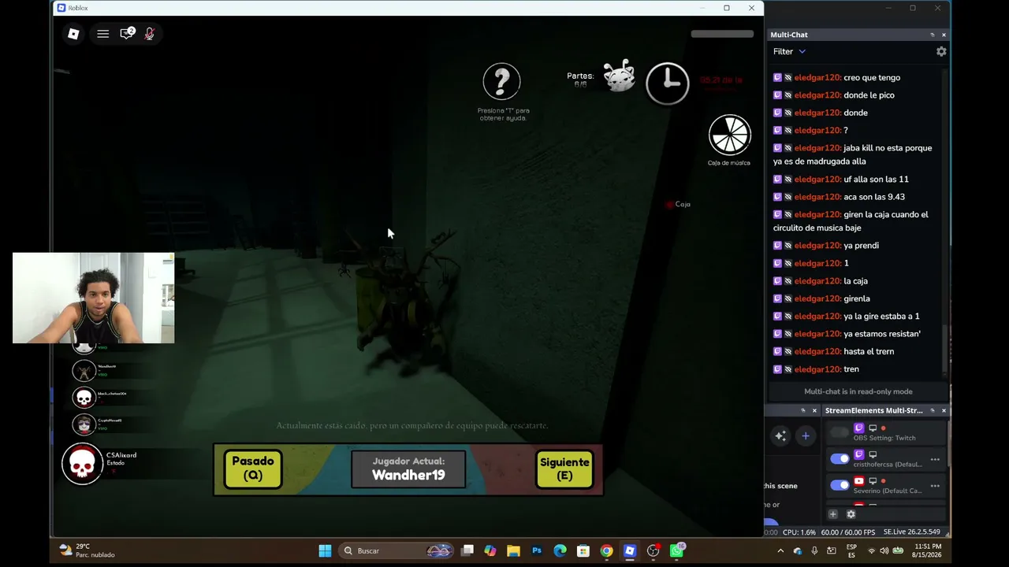Pop out StreamElements Multi-Stream dock

(933, 410)
